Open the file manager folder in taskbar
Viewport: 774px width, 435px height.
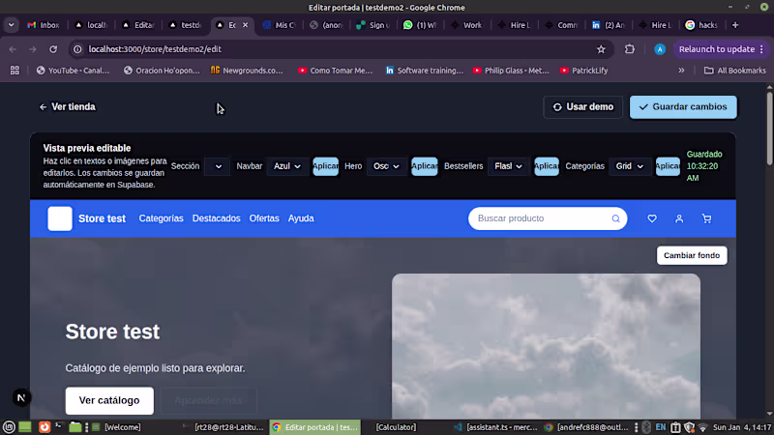75,427
